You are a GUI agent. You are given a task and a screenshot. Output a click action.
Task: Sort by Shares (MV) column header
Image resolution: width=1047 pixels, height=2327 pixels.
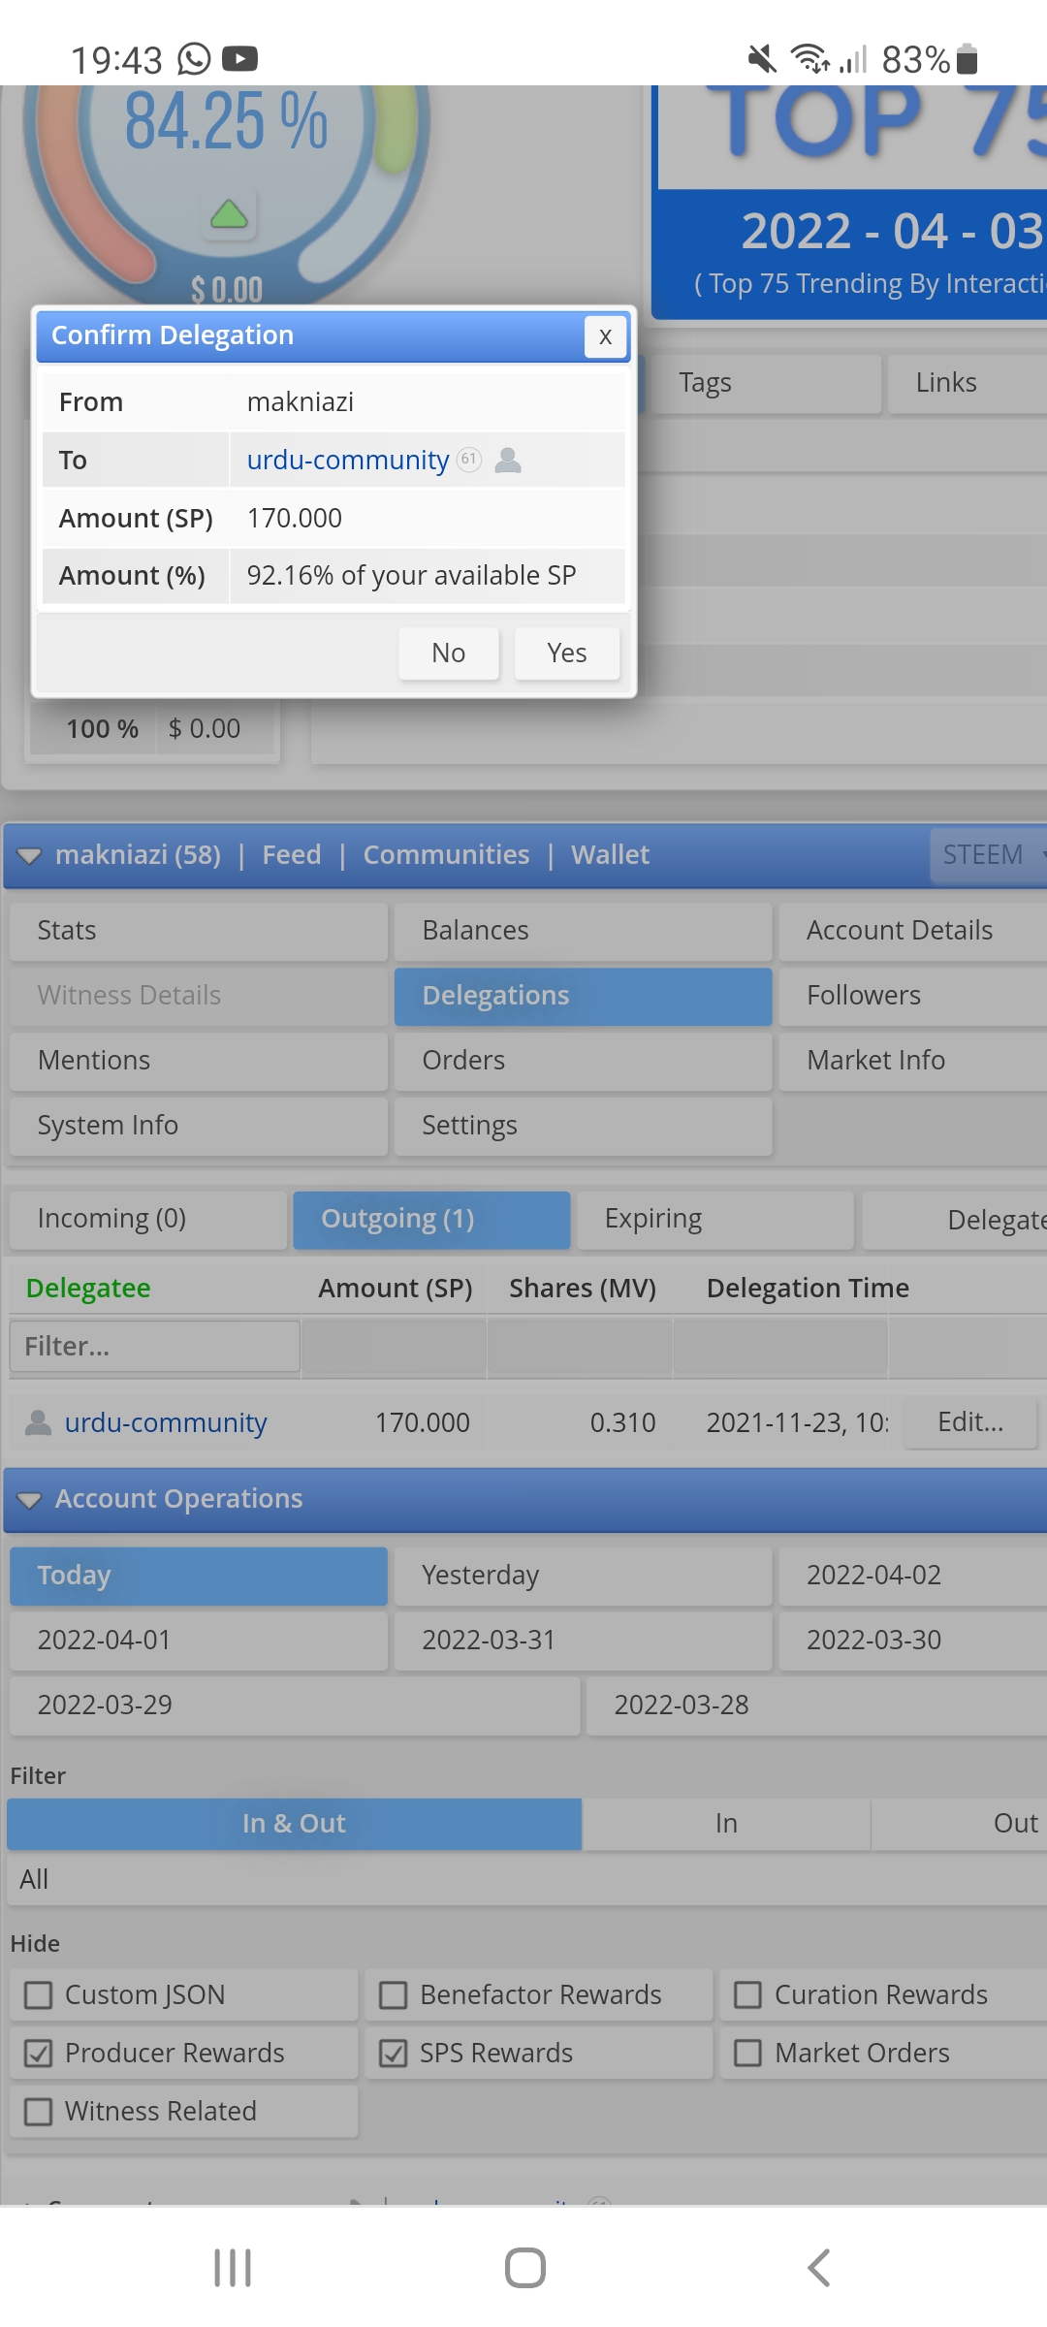pyautogui.click(x=583, y=1288)
